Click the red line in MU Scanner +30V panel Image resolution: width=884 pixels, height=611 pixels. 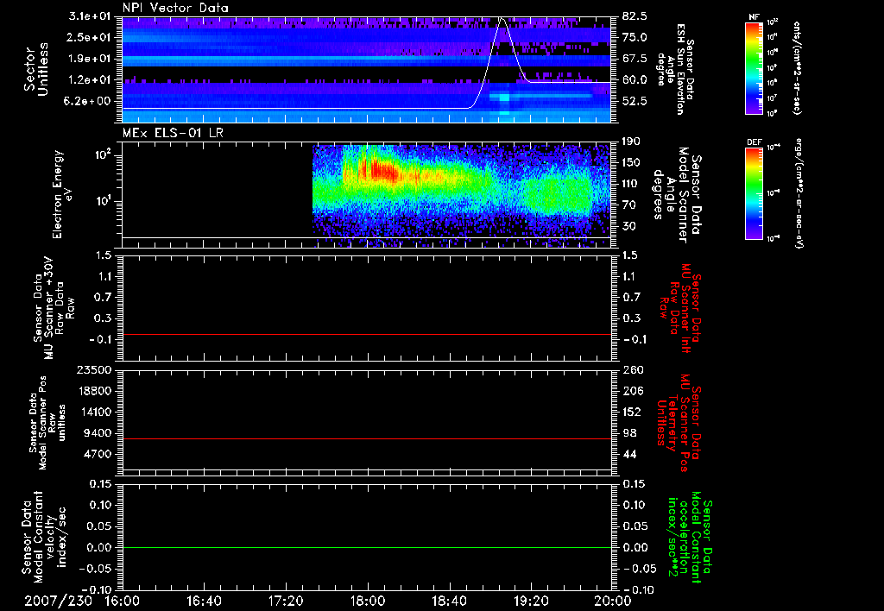367,334
